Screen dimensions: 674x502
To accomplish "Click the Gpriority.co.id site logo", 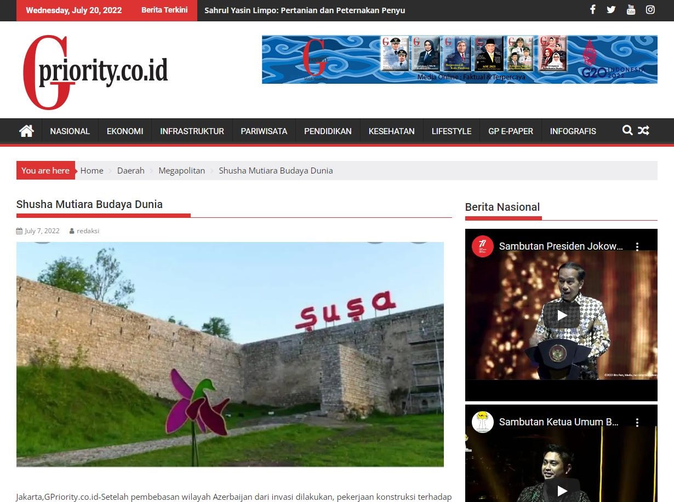I will tap(95, 72).
